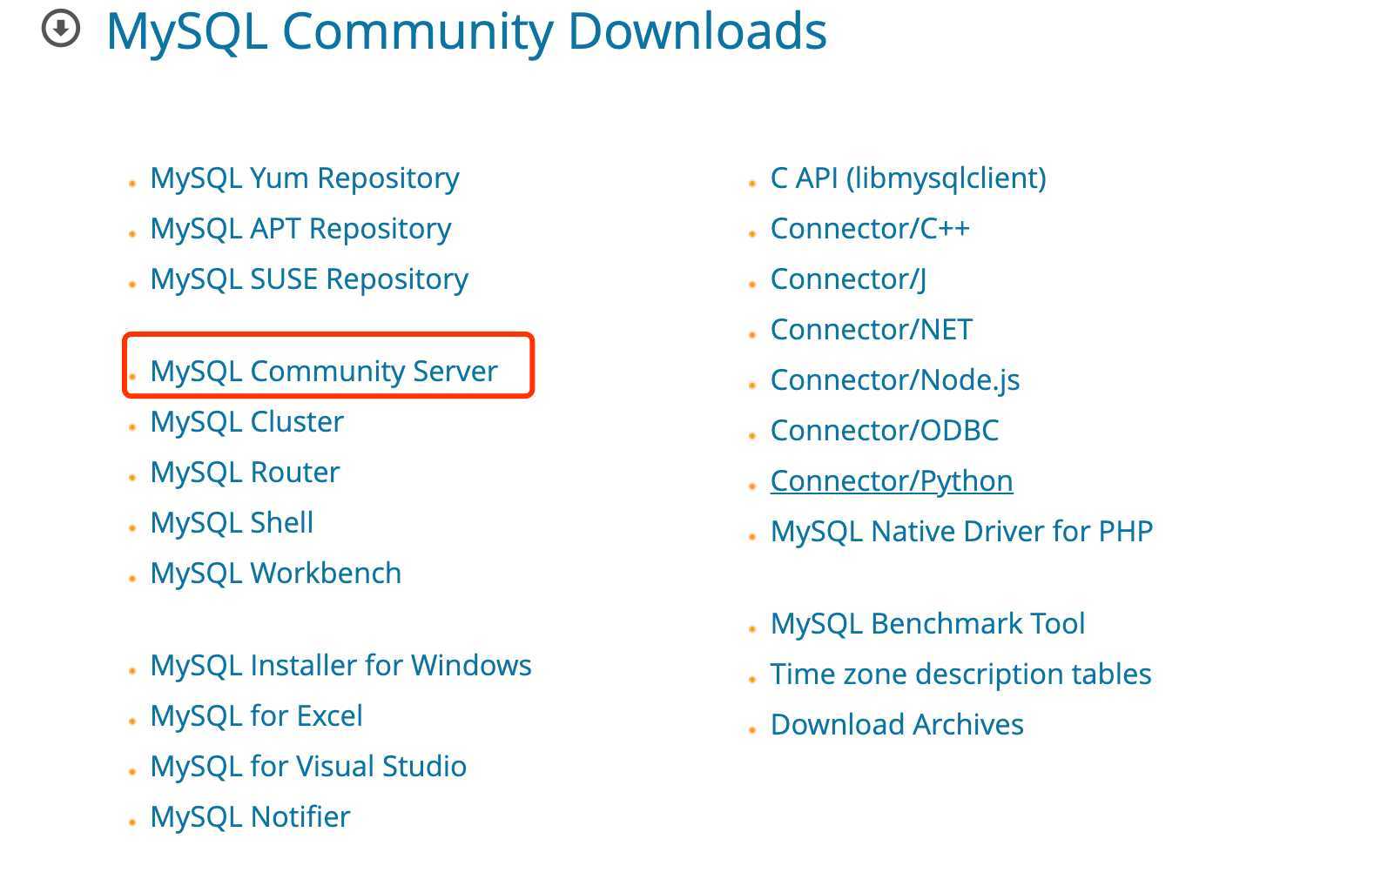The width and height of the screenshot is (1381, 879).
Task: Go to Time zone description tables
Action: [x=960, y=674]
